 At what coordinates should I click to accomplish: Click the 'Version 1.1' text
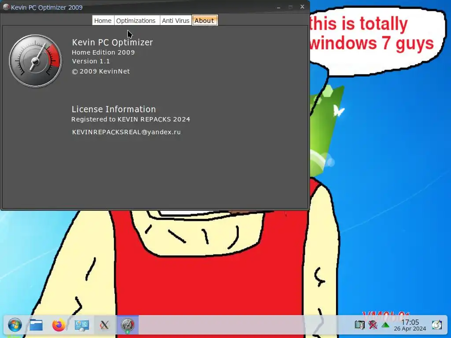click(x=91, y=61)
